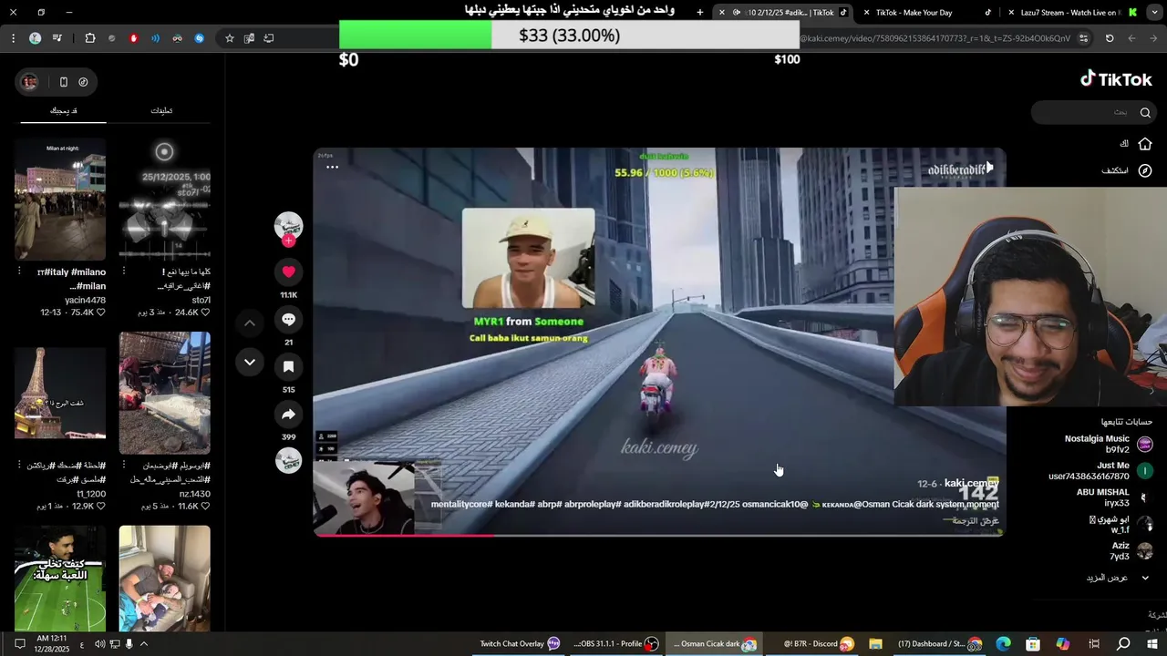This screenshot has width=1167, height=656.
Task: Open Microsoft Edge from the taskbar
Action: pyautogui.click(x=1003, y=644)
